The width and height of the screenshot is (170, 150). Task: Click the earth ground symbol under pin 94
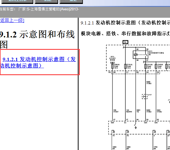[x=136, y=128]
